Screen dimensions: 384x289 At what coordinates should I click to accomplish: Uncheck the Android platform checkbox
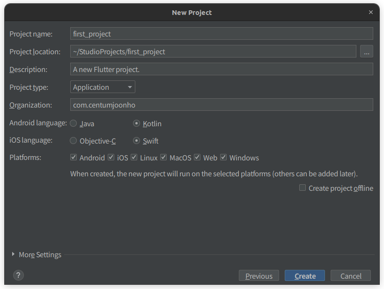(74, 157)
